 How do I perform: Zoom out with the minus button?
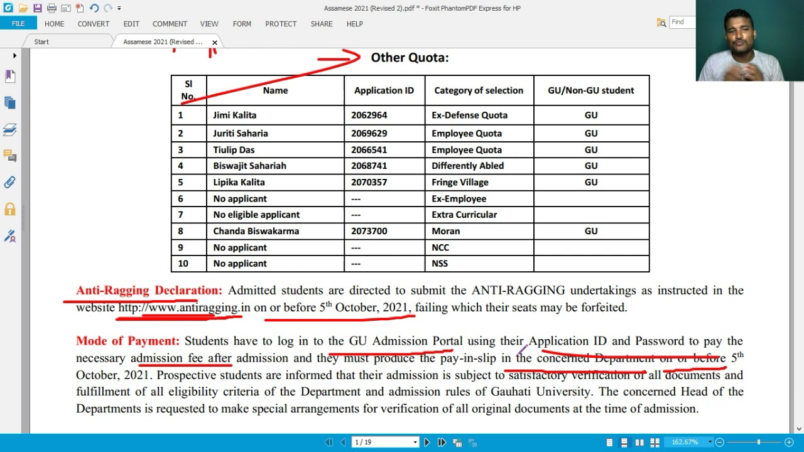(720, 443)
